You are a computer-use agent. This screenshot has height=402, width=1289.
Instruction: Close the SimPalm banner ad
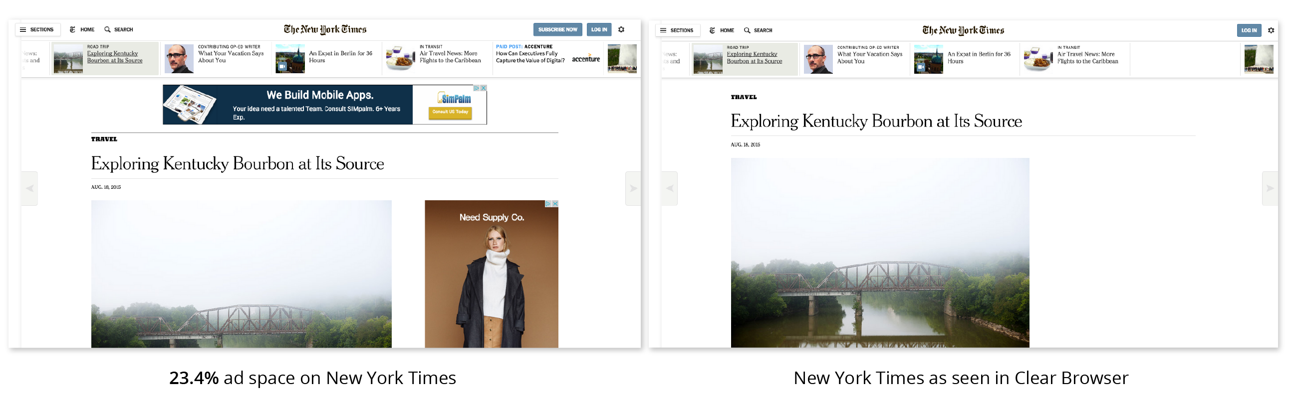484,88
